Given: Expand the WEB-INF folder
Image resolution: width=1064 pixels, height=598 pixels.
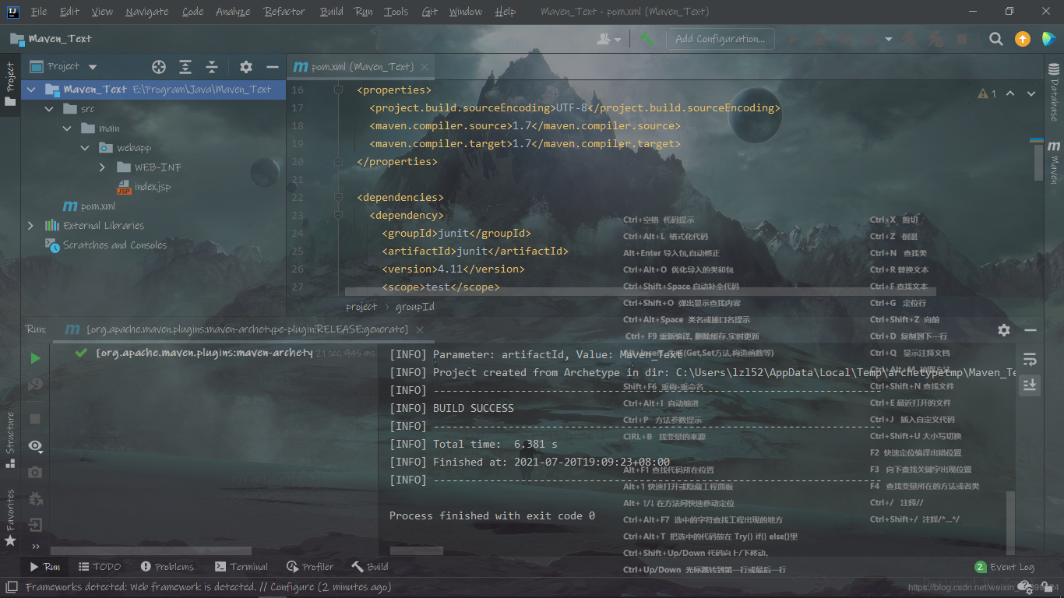Looking at the screenshot, I should click(x=103, y=167).
